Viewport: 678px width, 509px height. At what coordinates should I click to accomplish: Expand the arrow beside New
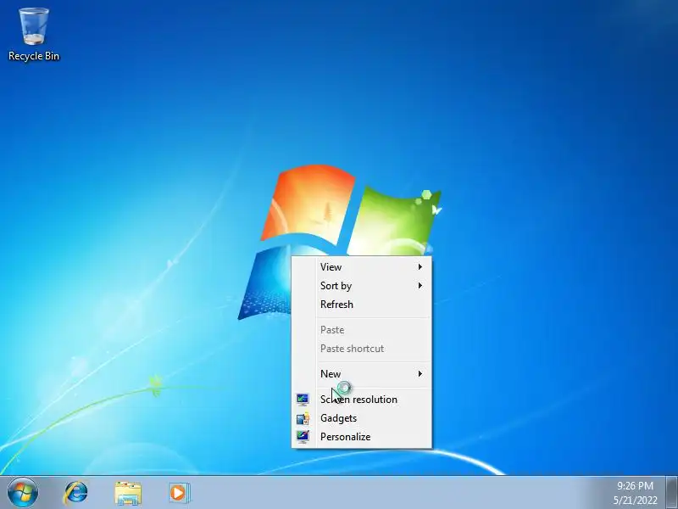click(420, 373)
